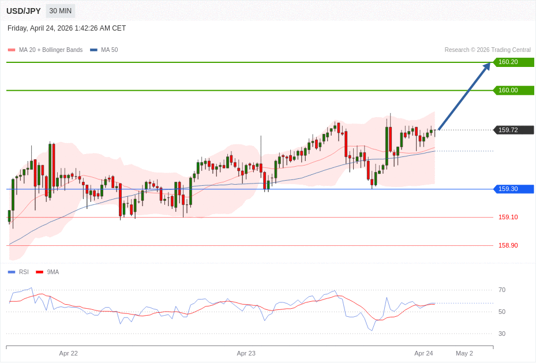Image resolution: width=536 pixels, height=363 pixels.
Task: Click the green 160.00 resistance label
Action: 513,90
